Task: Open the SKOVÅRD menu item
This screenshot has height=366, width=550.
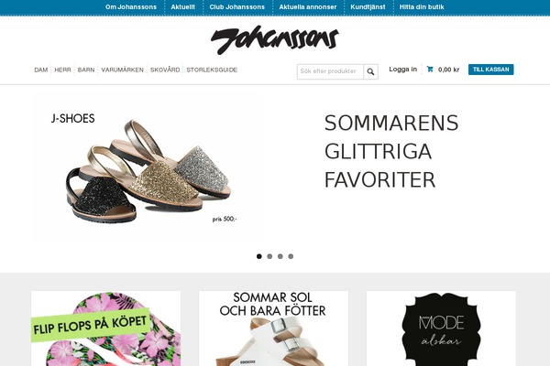Action: tap(165, 70)
